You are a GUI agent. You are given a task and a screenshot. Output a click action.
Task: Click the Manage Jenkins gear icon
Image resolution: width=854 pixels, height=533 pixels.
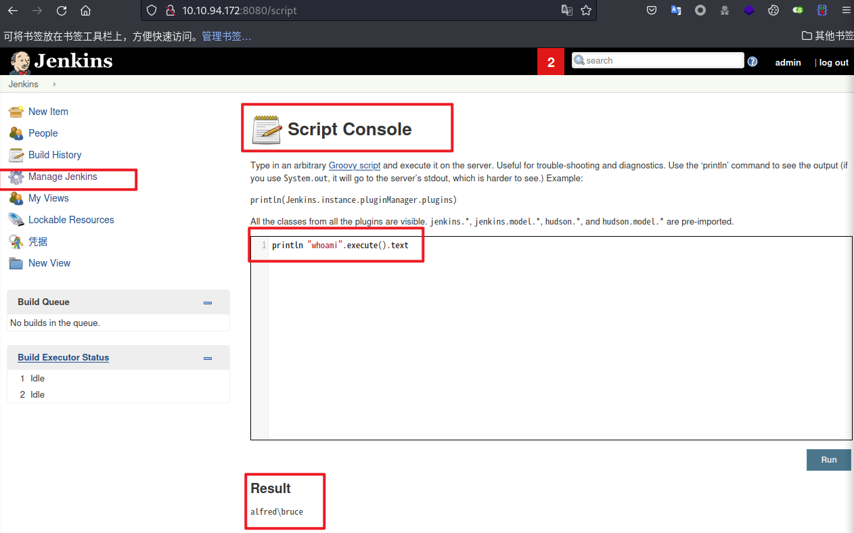click(16, 177)
